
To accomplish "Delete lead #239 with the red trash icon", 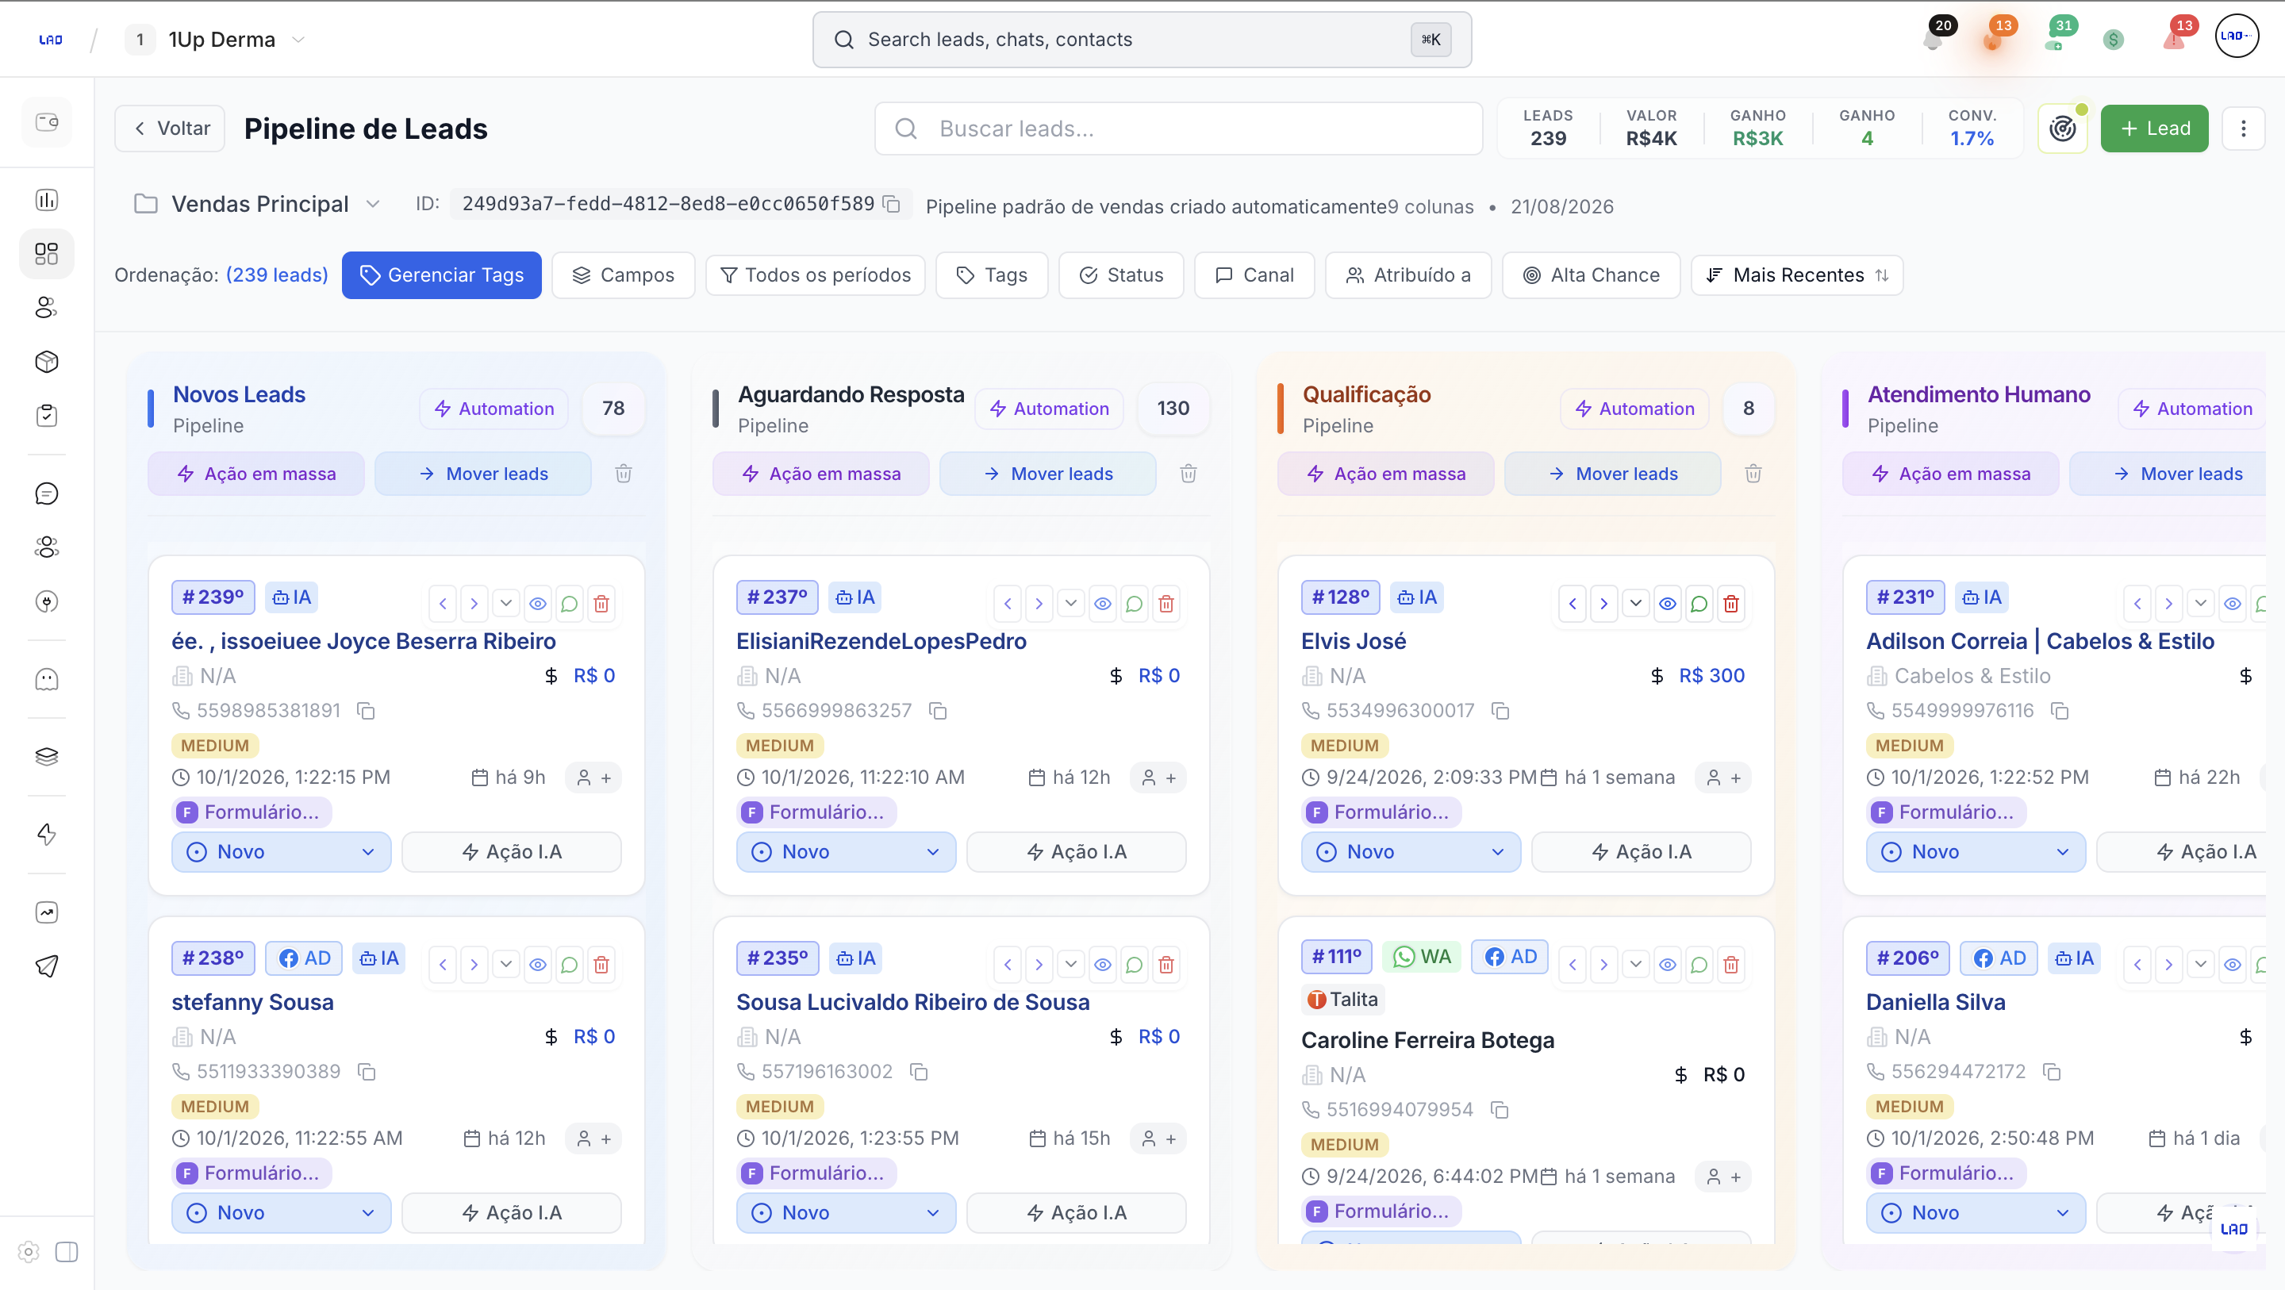I will pyautogui.click(x=601, y=605).
